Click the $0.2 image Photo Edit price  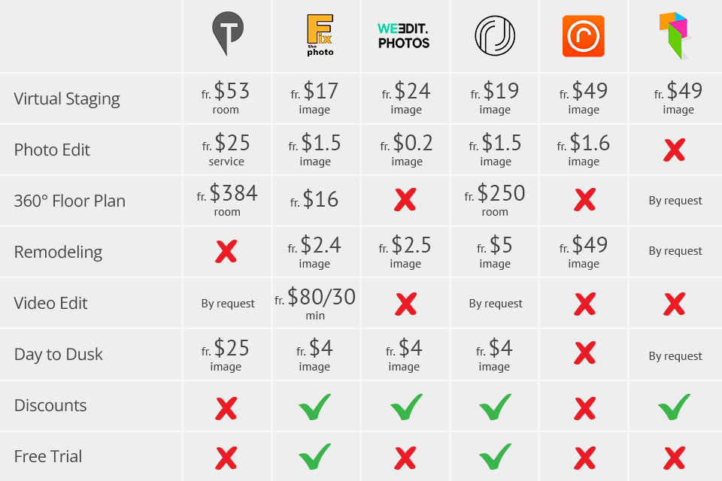tap(405, 150)
